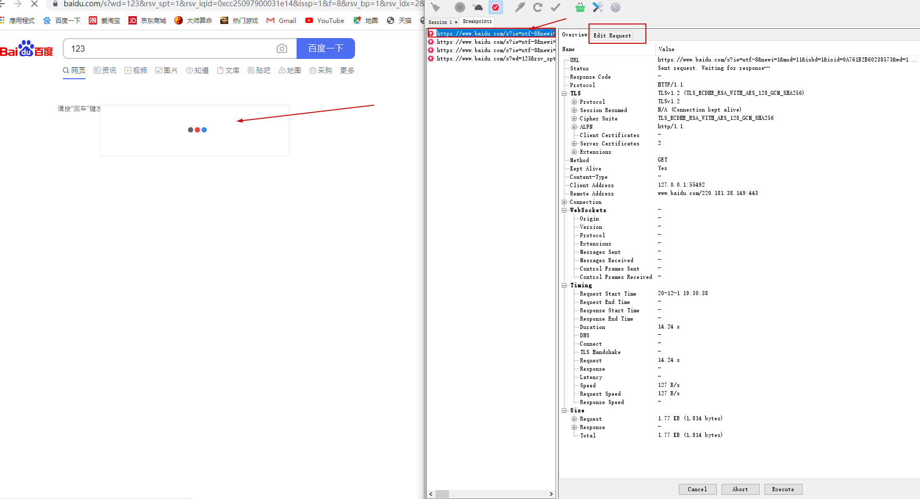Collapse the TLS tree node
The width and height of the screenshot is (920, 499).
tap(564, 93)
